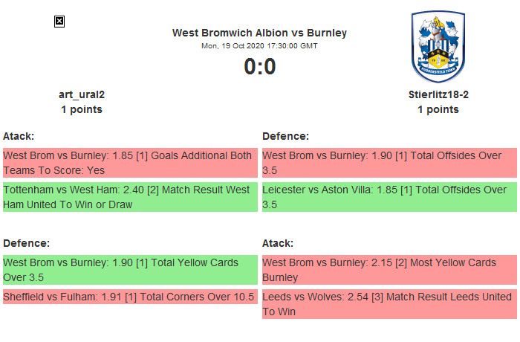520x342 pixels.
Task: Click the lower right Atack section heading
Action: (x=278, y=243)
